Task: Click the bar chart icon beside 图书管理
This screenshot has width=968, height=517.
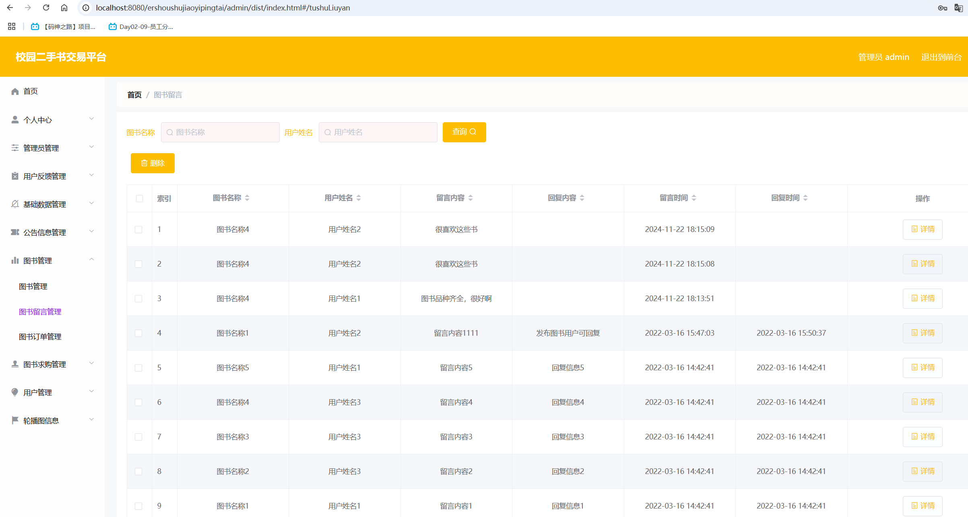Action: tap(15, 261)
